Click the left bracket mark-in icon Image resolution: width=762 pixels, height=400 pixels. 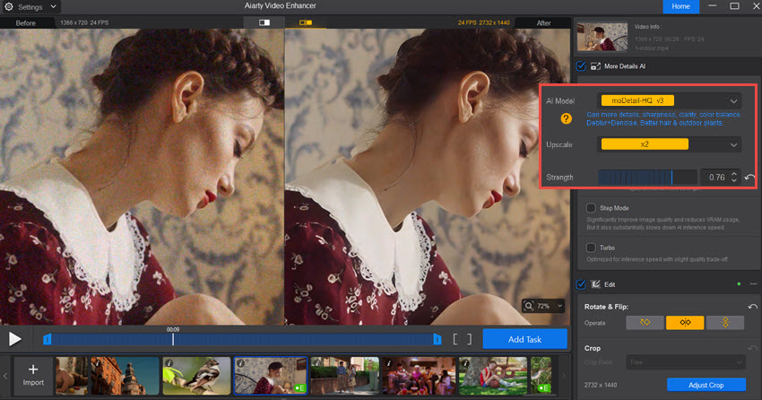455,339
